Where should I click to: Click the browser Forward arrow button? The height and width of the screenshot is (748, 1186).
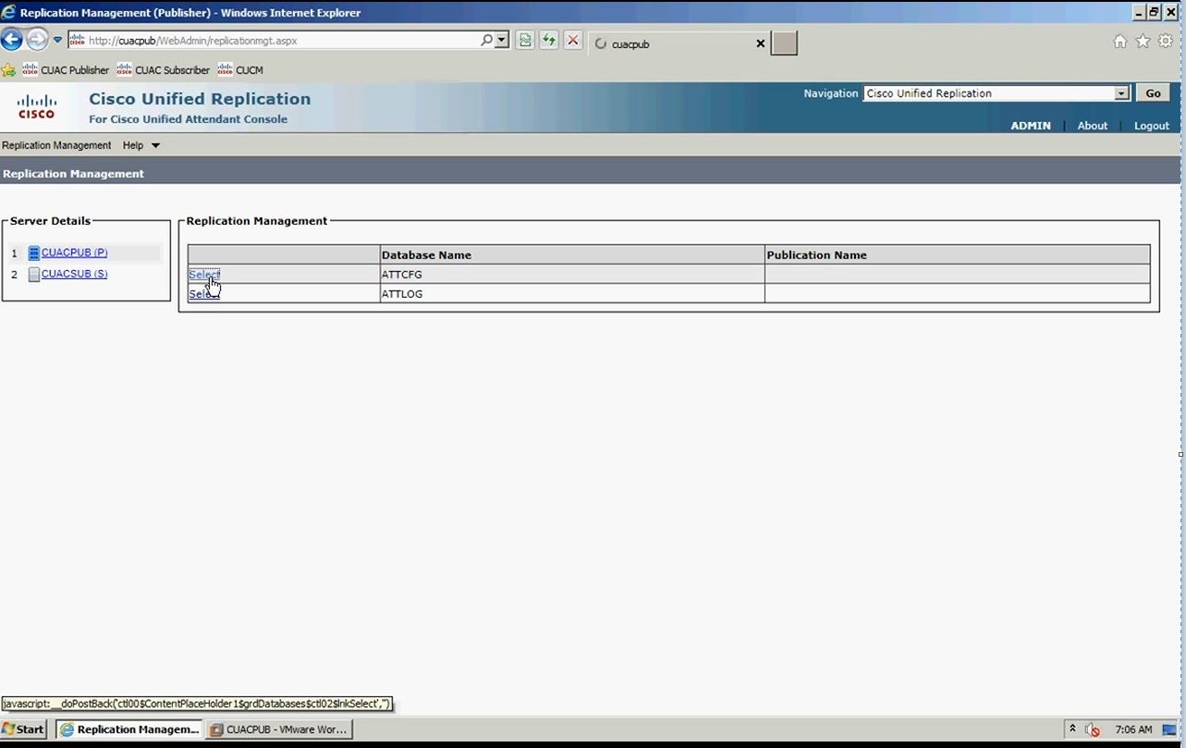[37, 40]
